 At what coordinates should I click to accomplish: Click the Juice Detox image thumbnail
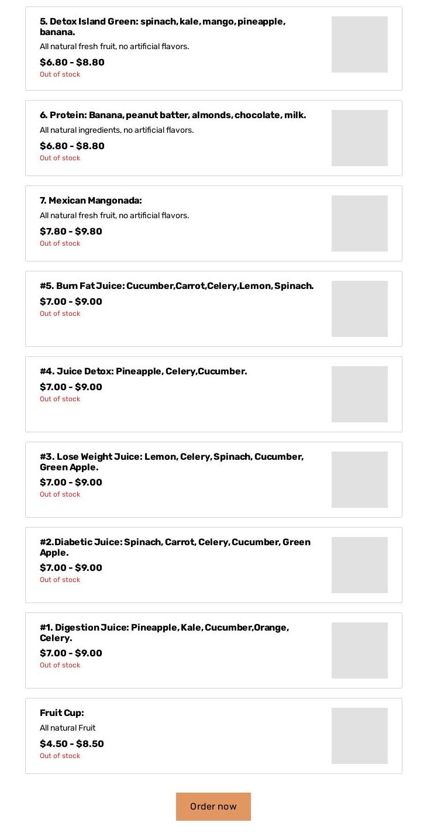(359, 394)
